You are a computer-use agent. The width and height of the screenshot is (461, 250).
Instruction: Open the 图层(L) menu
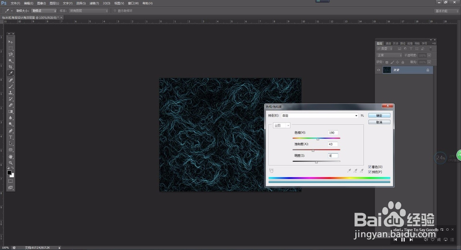(54, 3)
